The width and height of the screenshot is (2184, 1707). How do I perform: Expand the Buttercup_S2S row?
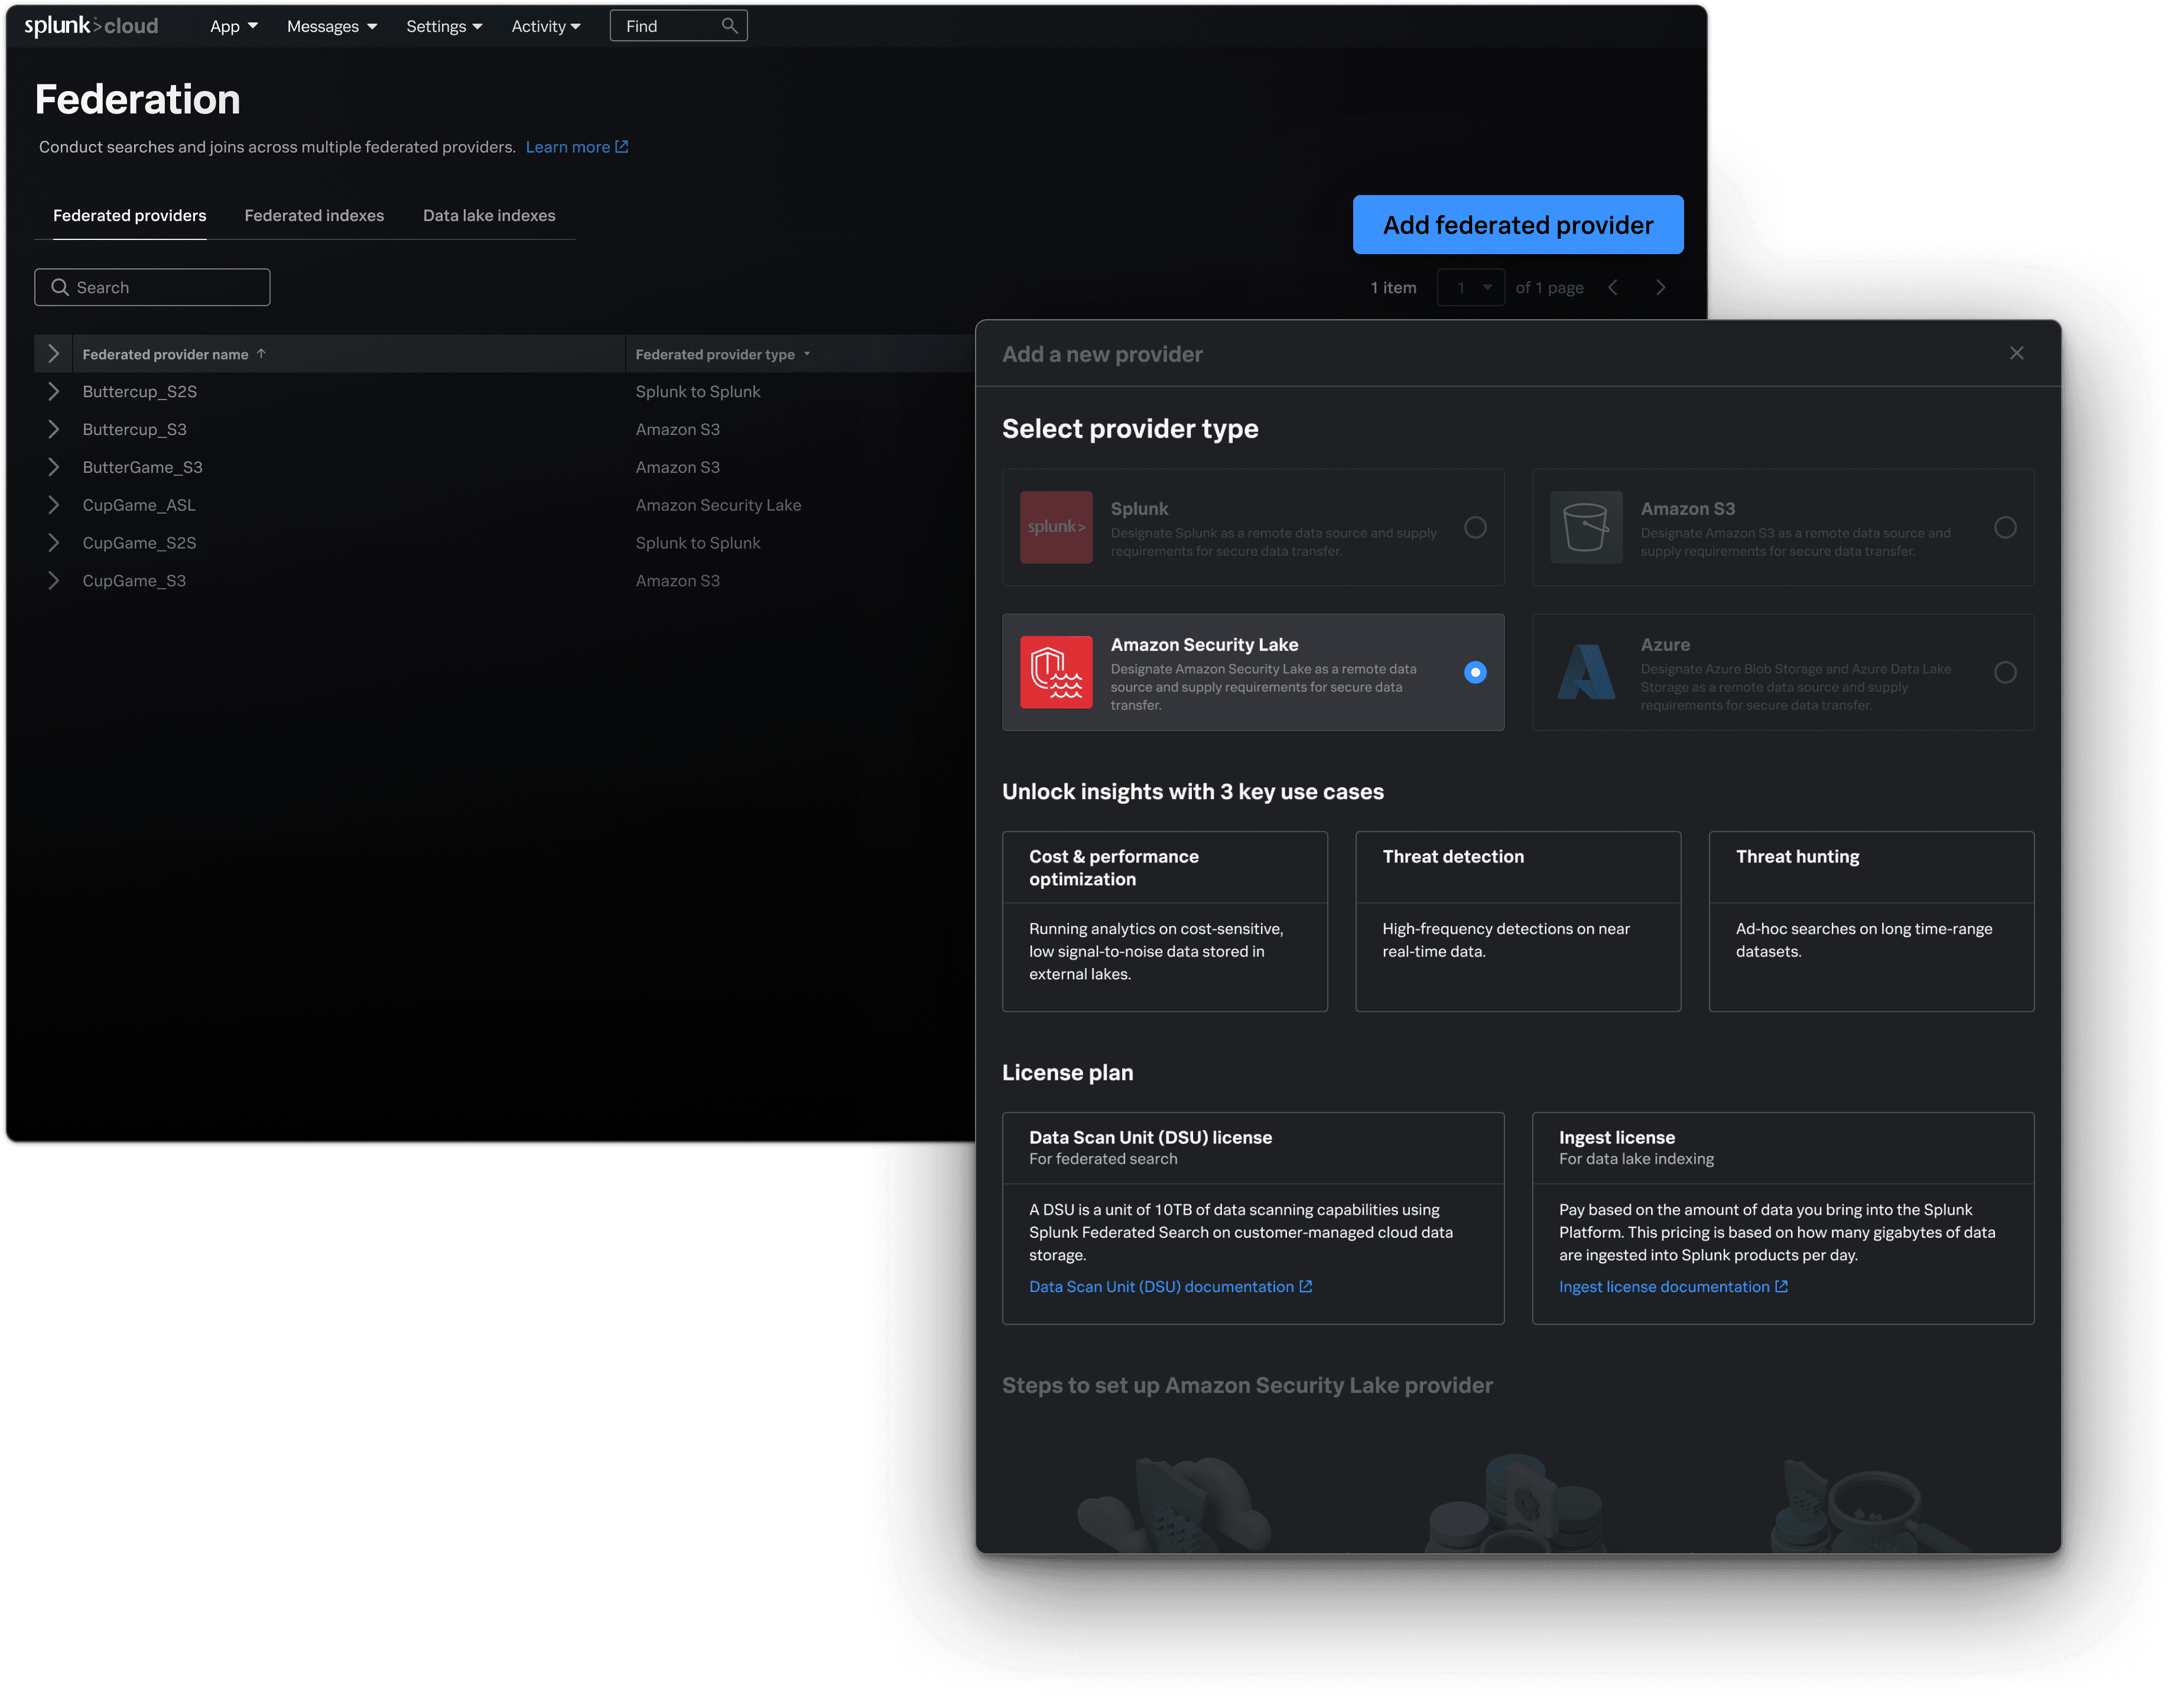coord(54,392)
